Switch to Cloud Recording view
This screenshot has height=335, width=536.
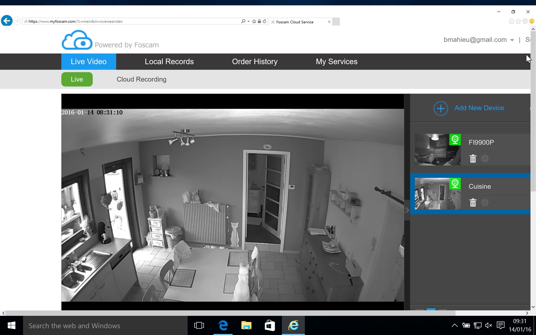pos(141,79)
